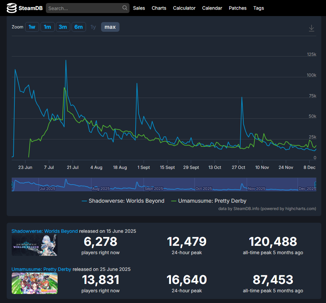Set chart zoom to 6m
Viewport: 326px width, 303px height.
[79, 27]
